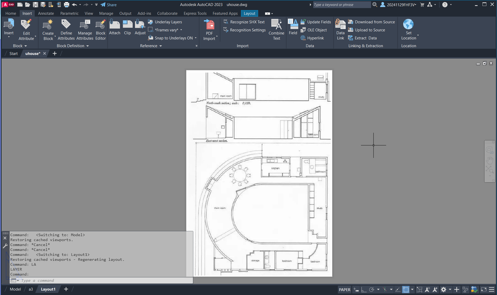Toggle Clean Screen in status bar
This screenshot has width=497, height=295.
pyautogui.click(x=484, y=290)
